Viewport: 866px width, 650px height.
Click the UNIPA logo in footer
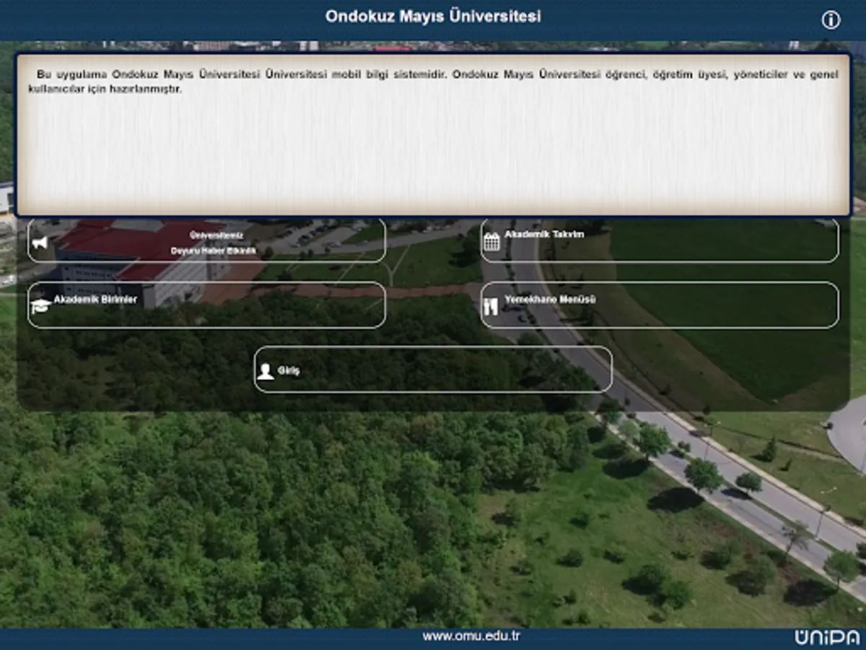click(x=827, y=638)
